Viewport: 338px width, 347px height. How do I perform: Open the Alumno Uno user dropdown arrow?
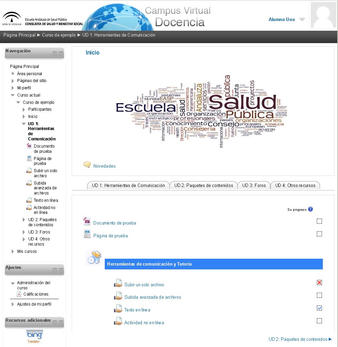coord(302,20)
